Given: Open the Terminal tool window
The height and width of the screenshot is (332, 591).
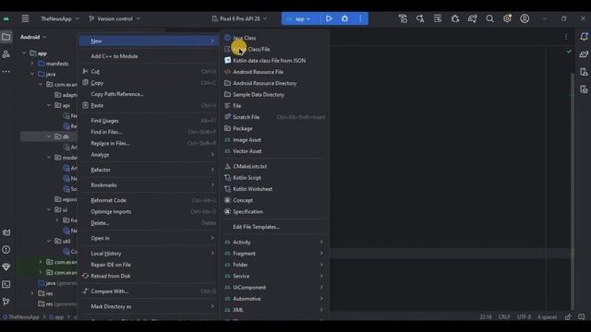Looking at the screenshot, I should pyautogui.click(x=6, y=284).
